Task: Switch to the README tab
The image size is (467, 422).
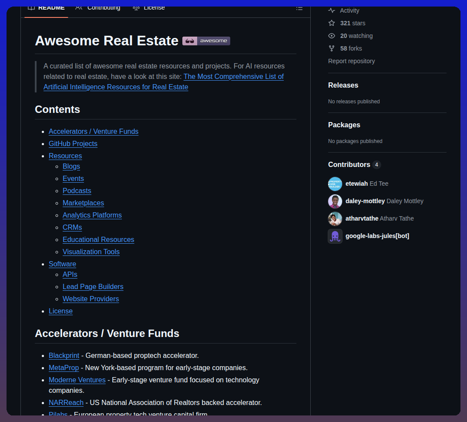Action: click(46, 9)
